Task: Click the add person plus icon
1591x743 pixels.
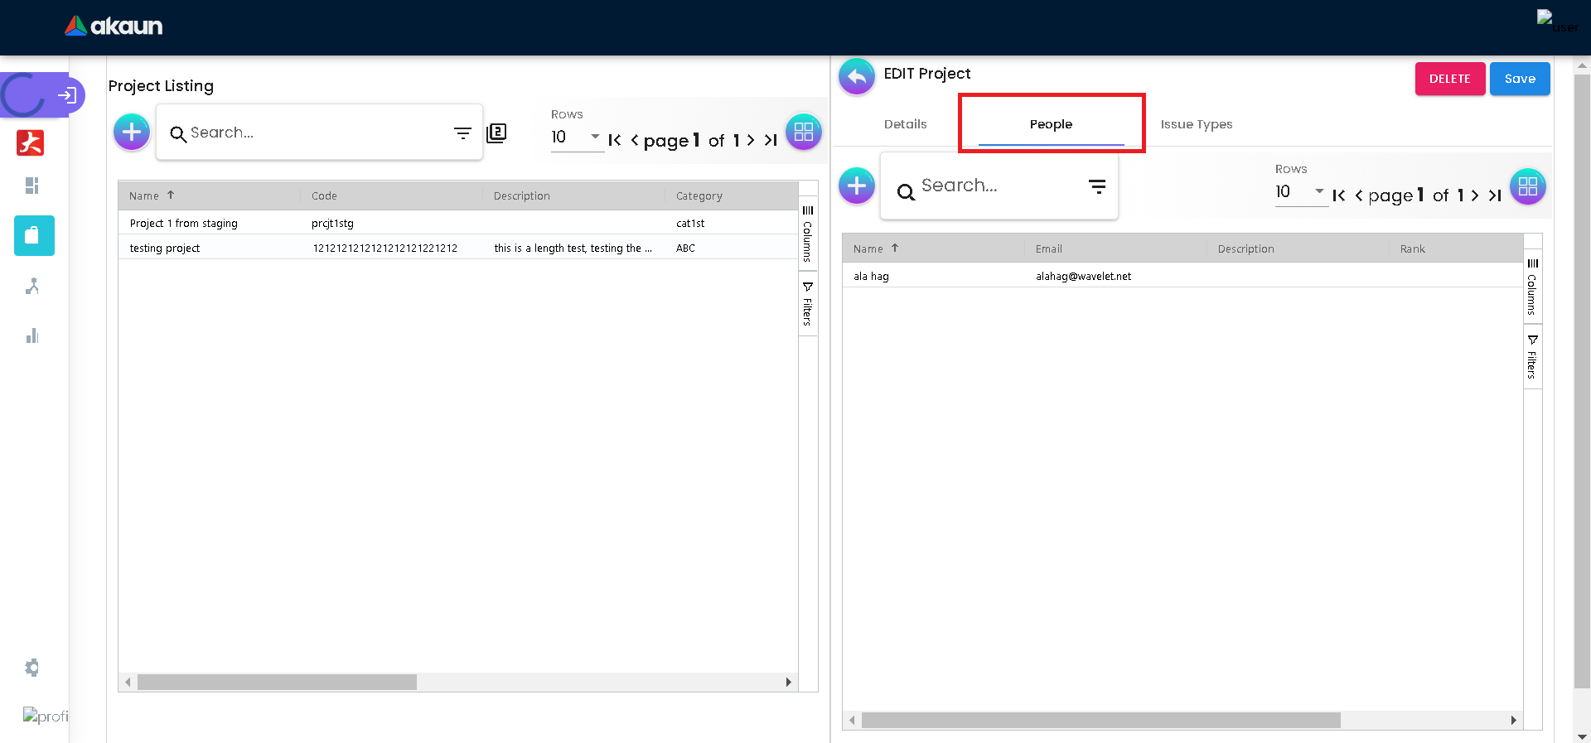Action: 856,186
